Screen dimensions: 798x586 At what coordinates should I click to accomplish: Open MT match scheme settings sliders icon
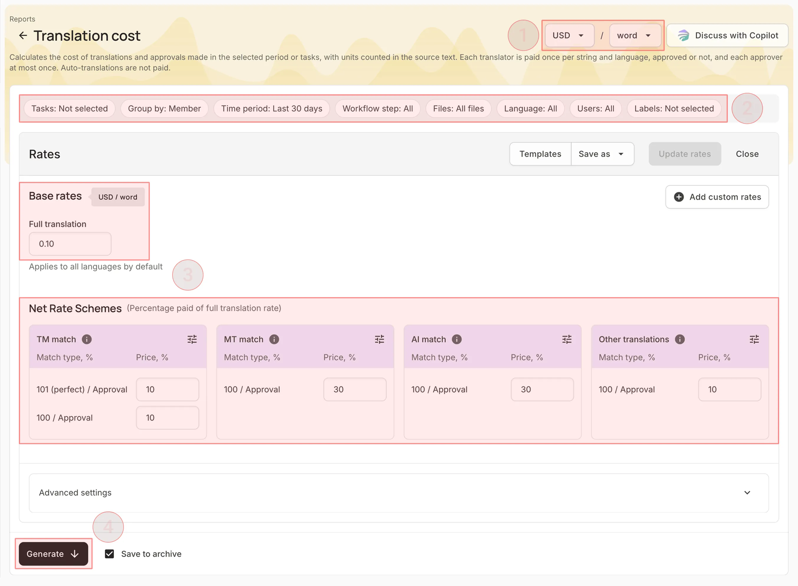tap(379, 340)
